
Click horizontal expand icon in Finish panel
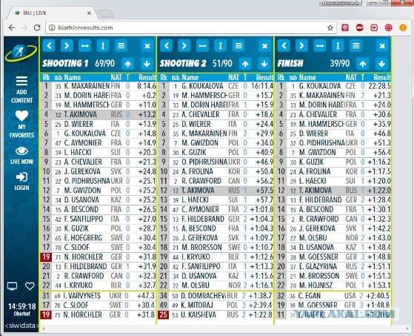click(320, 46)
